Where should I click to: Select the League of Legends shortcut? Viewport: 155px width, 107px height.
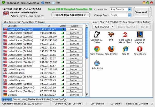(140, 37)
